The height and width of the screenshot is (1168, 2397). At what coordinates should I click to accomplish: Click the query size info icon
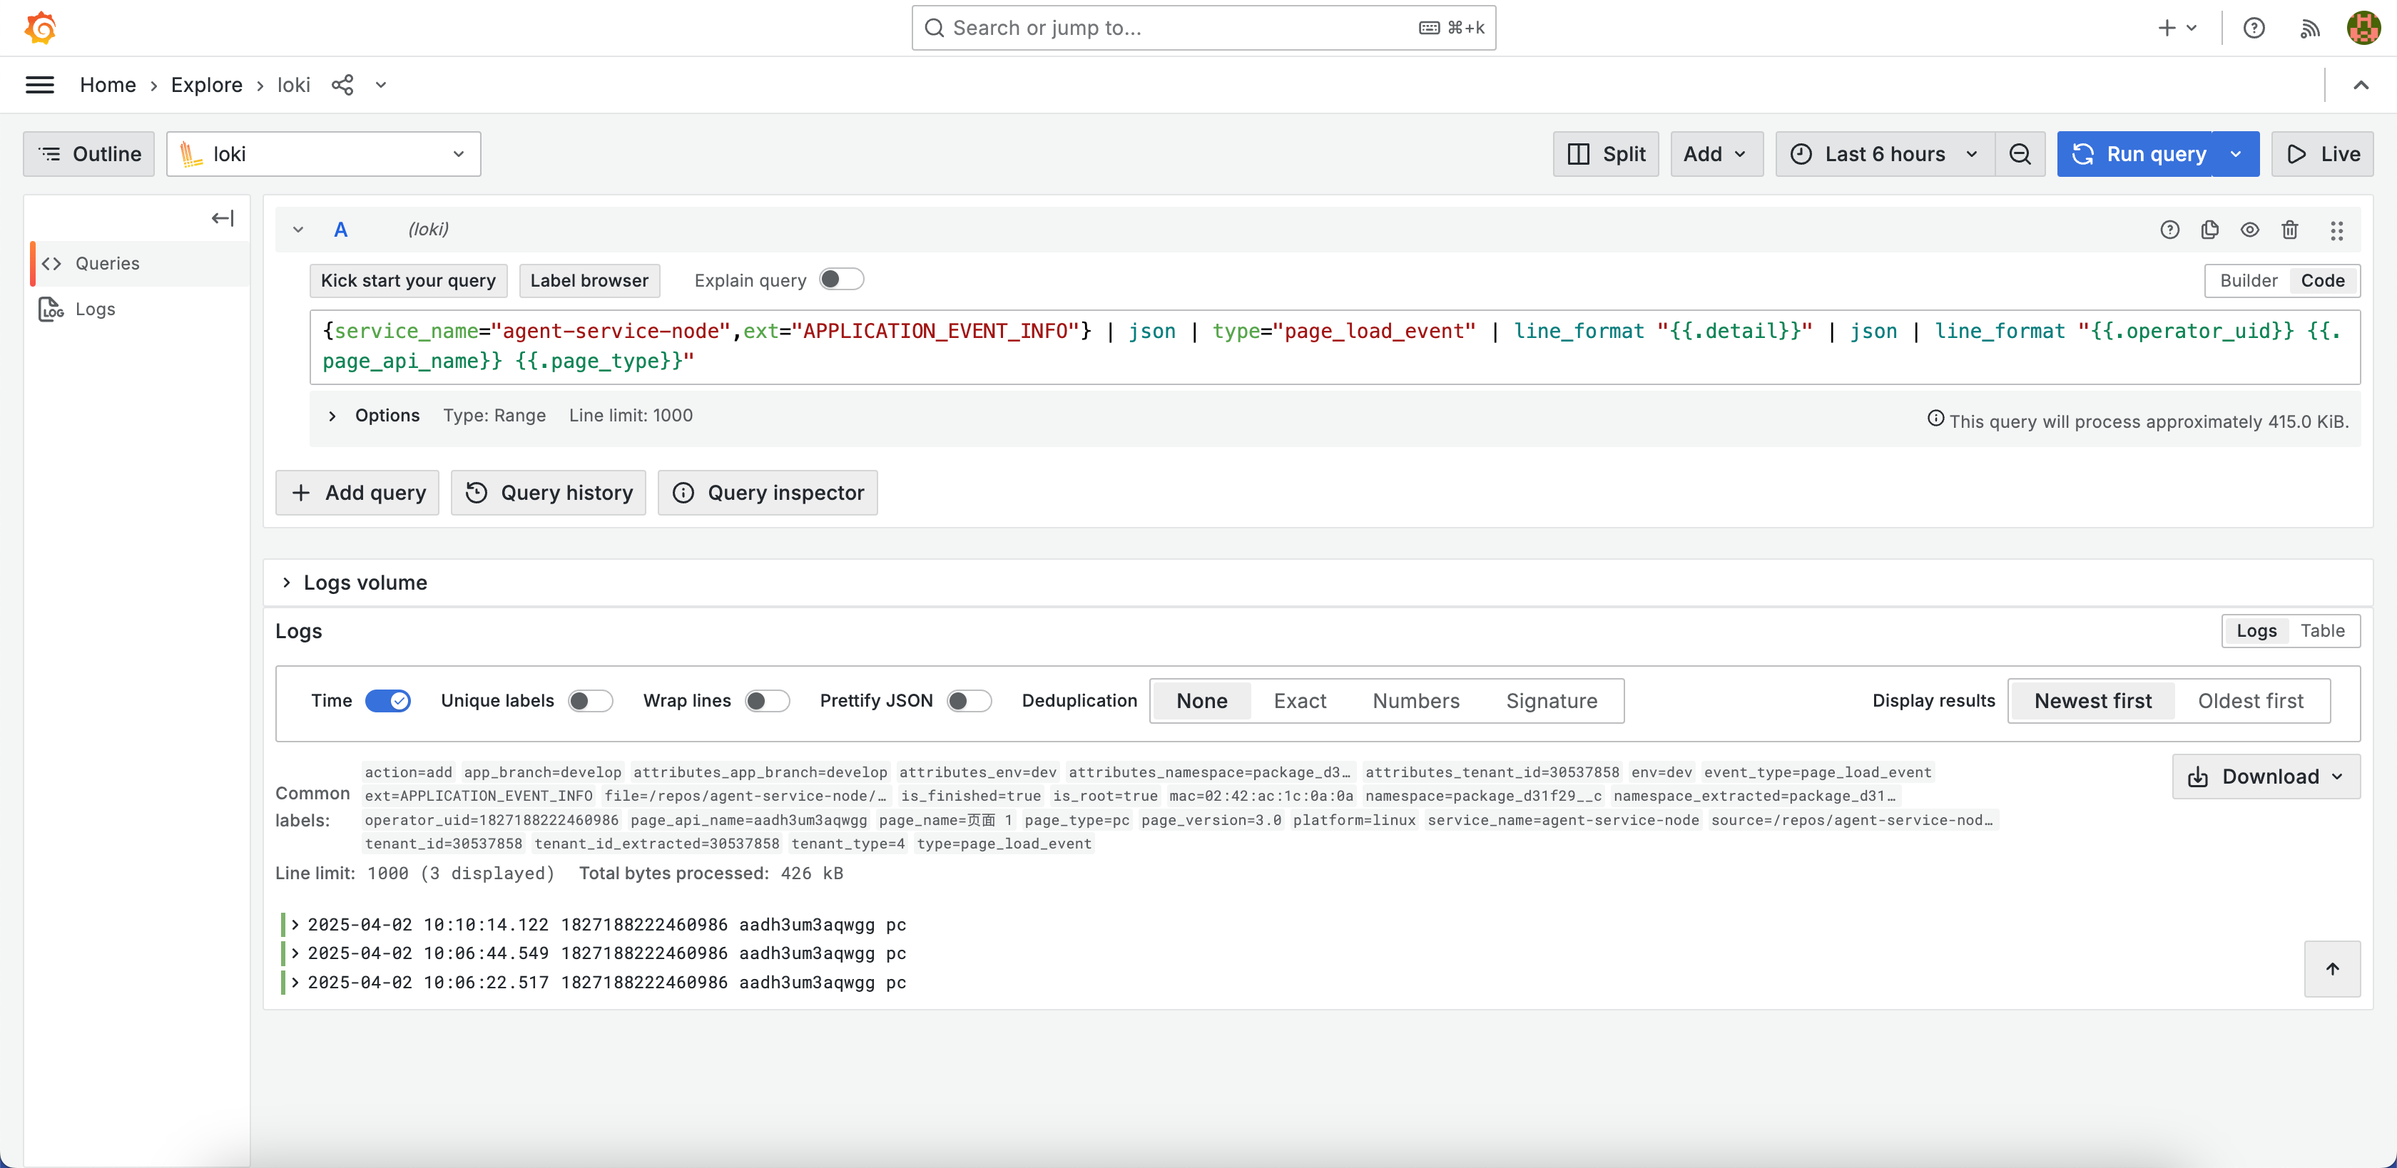[x=1935, y=419]
